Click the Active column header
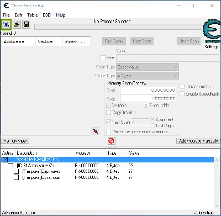221x216 pixels. point(8,153)
